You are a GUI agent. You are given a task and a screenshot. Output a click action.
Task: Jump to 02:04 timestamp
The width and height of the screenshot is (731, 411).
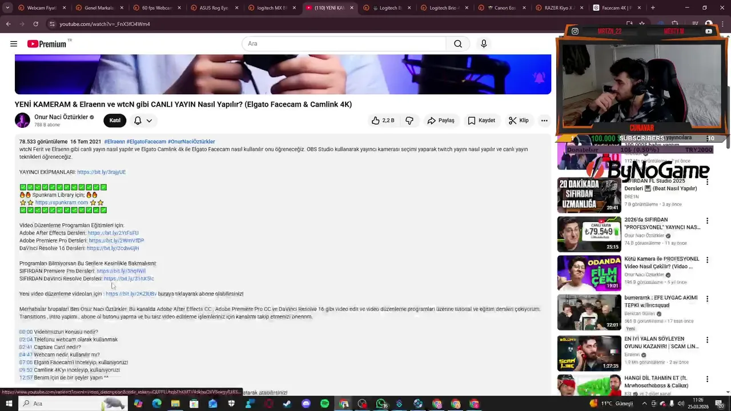(x=26, y=340)
